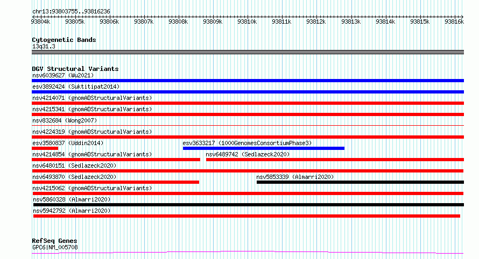The height and width of the screenshot is (259, 479).
Task: Select the black bar under nsv5860328
Action: pyautogui.click(x=249, y=205)
